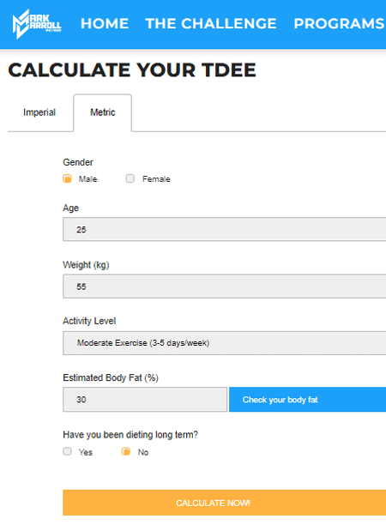Image resolution: width=386 pixels, height=531 pixels.
Task: Open the Activity Level dropdown
Action: (225, 343)
